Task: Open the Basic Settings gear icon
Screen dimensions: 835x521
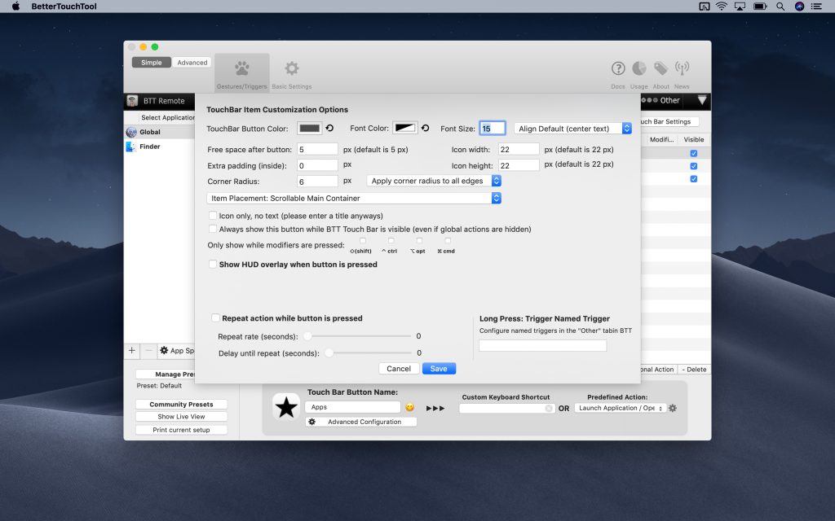Action: tap(291, 68)
